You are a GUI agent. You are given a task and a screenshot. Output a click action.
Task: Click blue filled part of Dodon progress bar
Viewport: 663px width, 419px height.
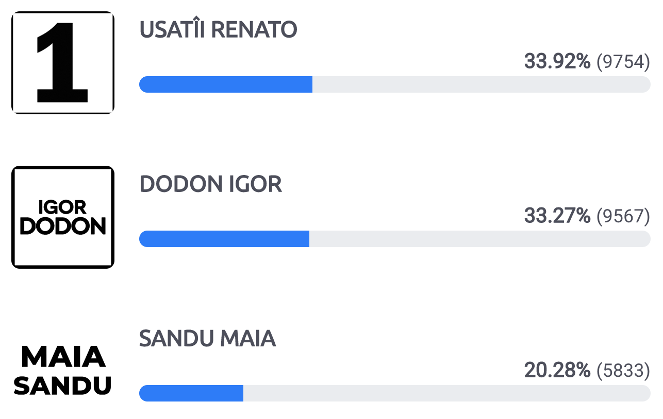coord(224,239)
